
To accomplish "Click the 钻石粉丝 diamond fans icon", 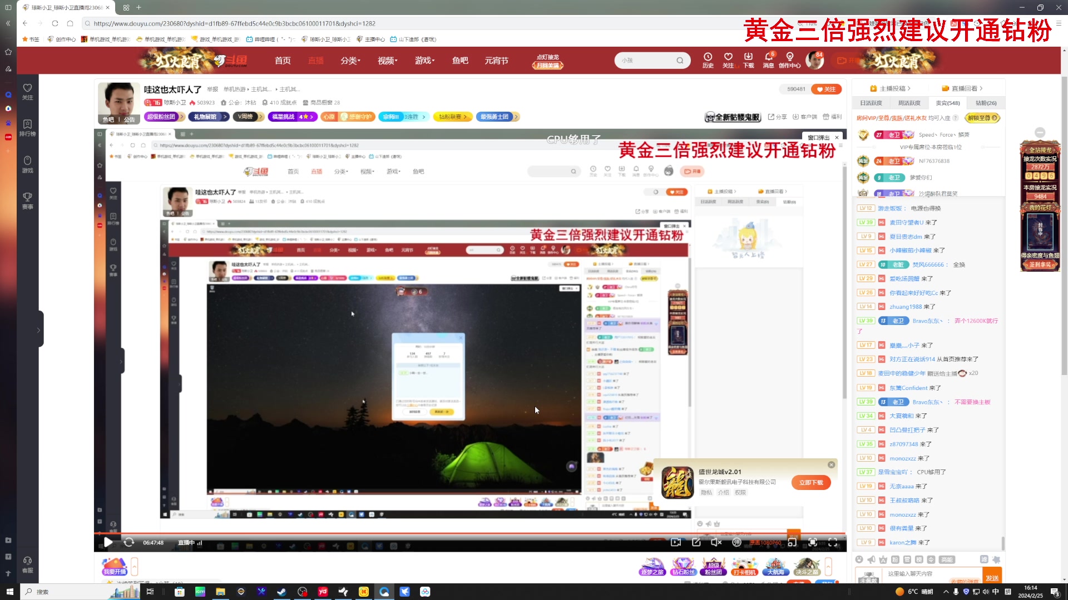I will [683, 566].
